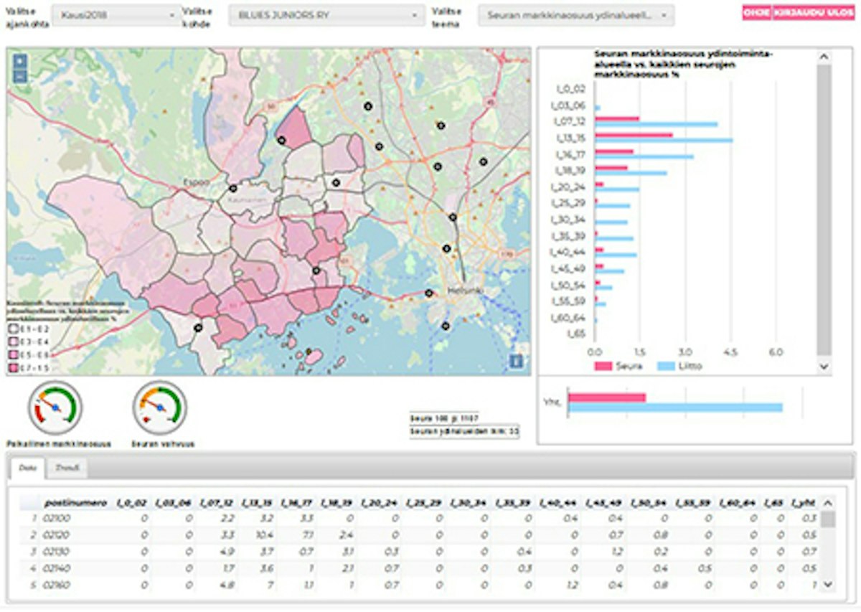Open the BLUES JUNIORS RY target dropdown
Image resolution: width=861 pixels, height=612 pixels.
tap(326, 14)
